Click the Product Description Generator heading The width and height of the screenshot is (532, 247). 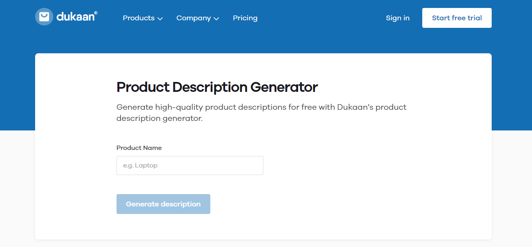[217, 87]
